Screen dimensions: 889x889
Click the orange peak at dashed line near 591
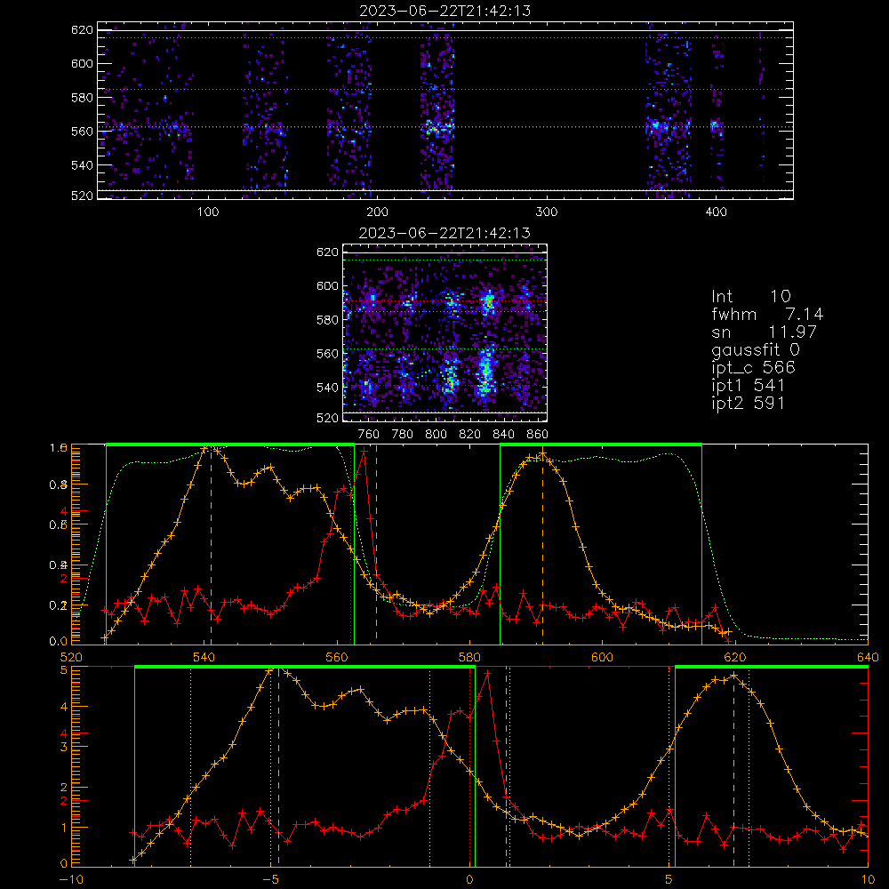click(x=542, y=454)
